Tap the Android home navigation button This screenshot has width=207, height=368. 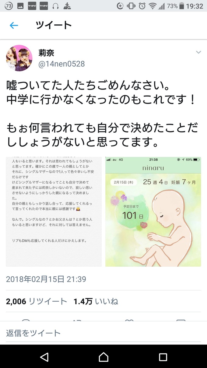[103, 357]
